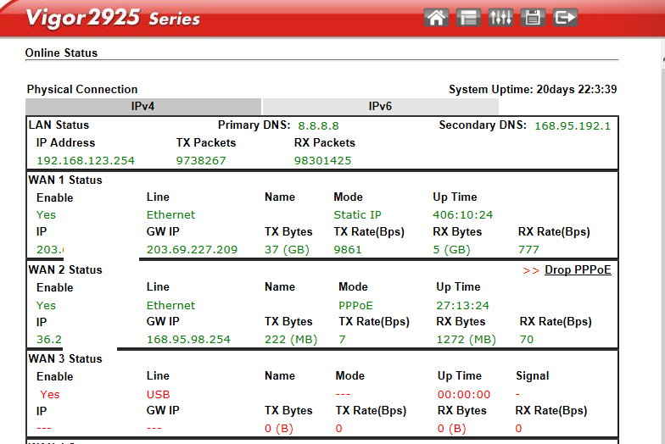665x444 pixels.
Task: Click the WAN 3 Status heading
Action: tap(65, 359)
